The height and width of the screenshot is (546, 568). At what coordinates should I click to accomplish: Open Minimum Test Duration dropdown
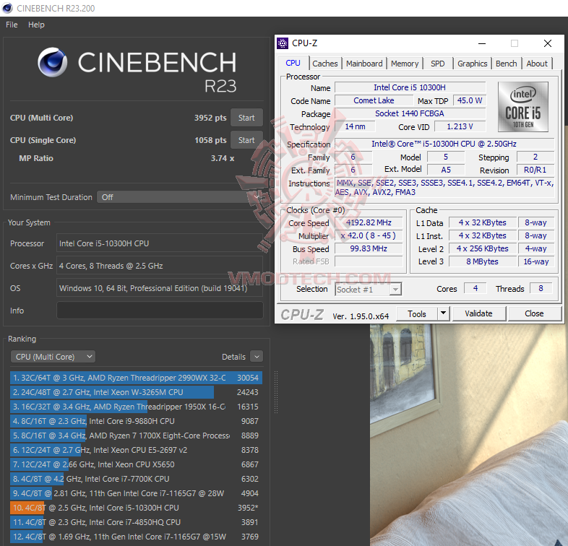(180, 197)
